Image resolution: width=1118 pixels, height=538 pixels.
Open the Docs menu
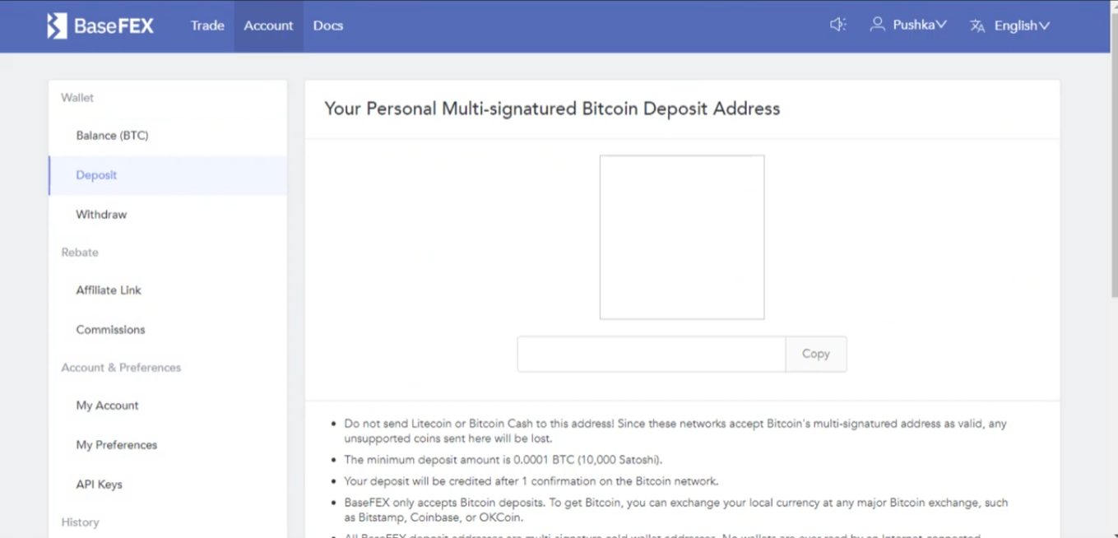pyautogui.click(x=327, y=26)
